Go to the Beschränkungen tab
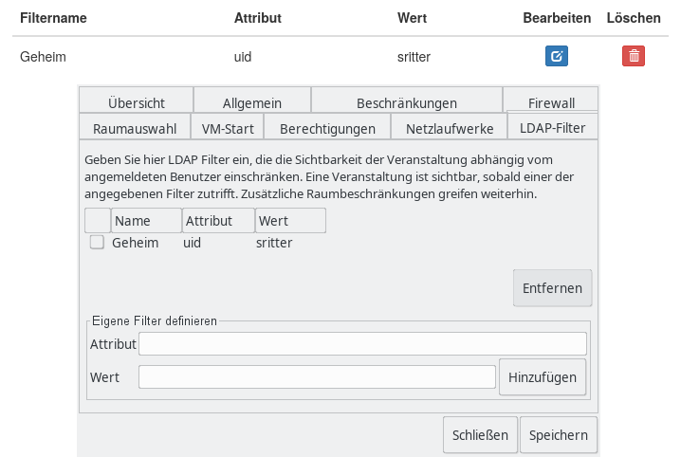This screenshot has height=457, width=681. click(x=406, y=102)
